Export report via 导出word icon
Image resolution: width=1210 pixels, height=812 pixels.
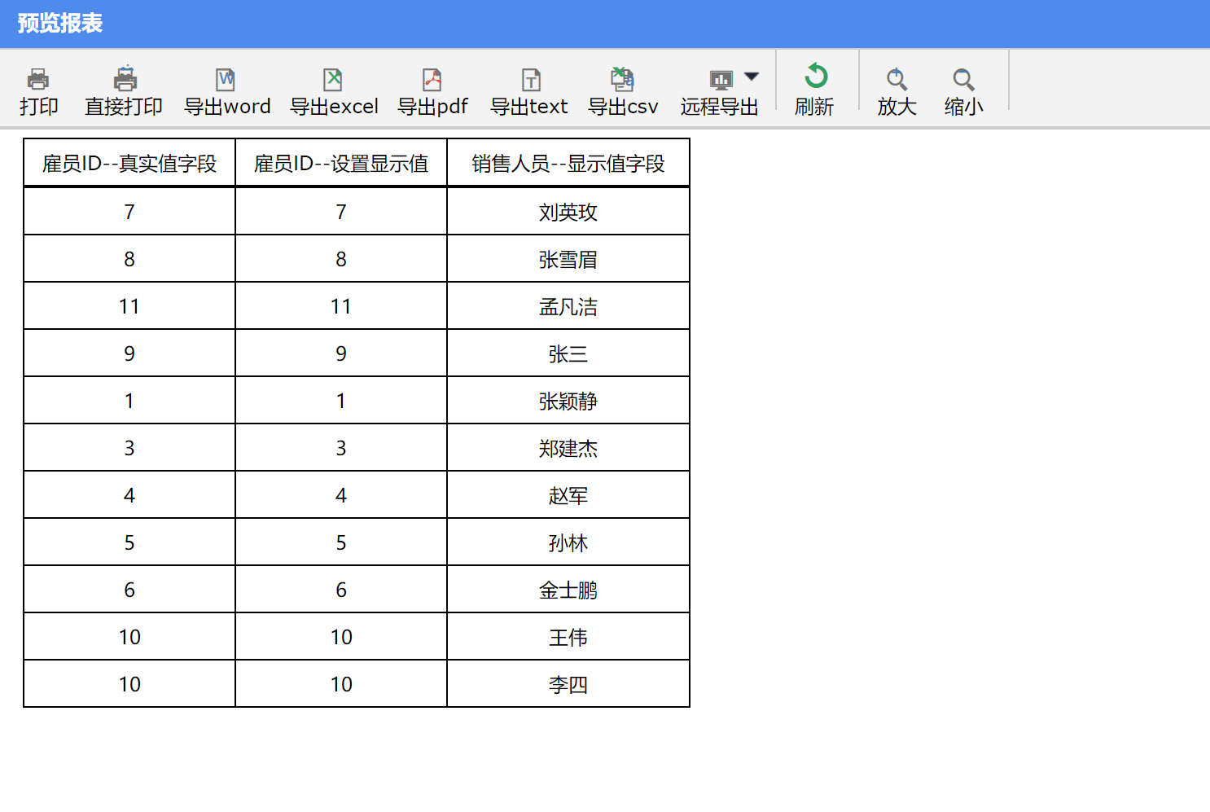(226, 80)
